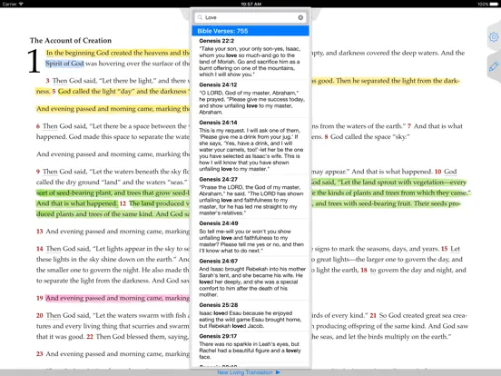
Task: Tap the magnifier search icon
Action: click(x=200, y=17)
